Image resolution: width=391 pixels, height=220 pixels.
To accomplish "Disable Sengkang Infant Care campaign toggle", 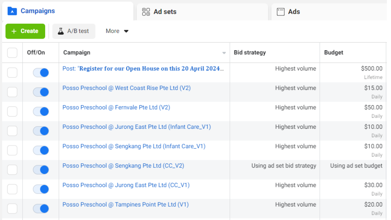I will (41, 150).
